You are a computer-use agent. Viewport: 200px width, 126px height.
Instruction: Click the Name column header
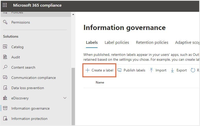click(100, 82)
